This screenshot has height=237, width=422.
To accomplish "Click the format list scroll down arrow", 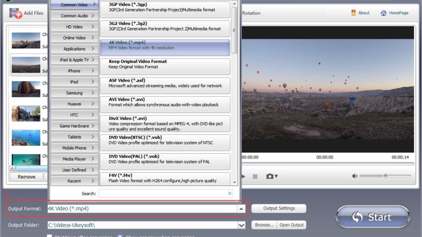I will coord(234,182).
